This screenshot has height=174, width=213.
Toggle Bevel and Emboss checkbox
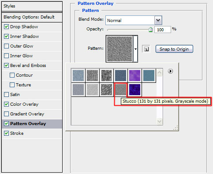[6, 66]
